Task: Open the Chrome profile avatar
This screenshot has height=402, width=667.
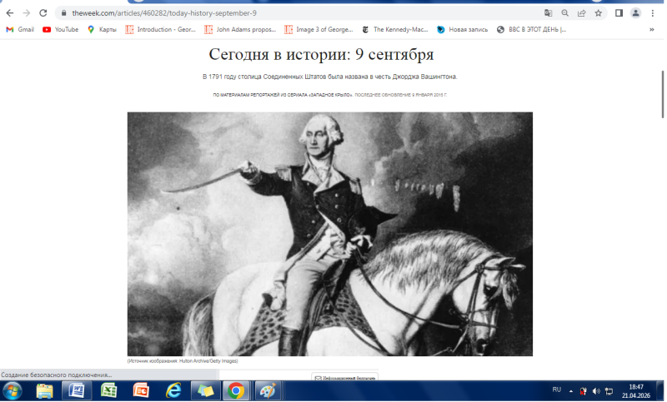Action: [x=636, y=13]
